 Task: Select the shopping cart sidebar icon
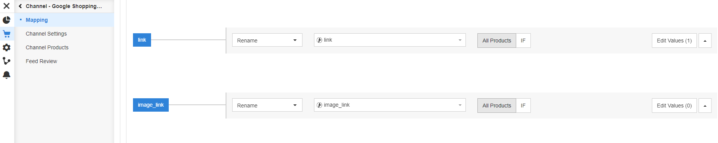tap(7, 34)
